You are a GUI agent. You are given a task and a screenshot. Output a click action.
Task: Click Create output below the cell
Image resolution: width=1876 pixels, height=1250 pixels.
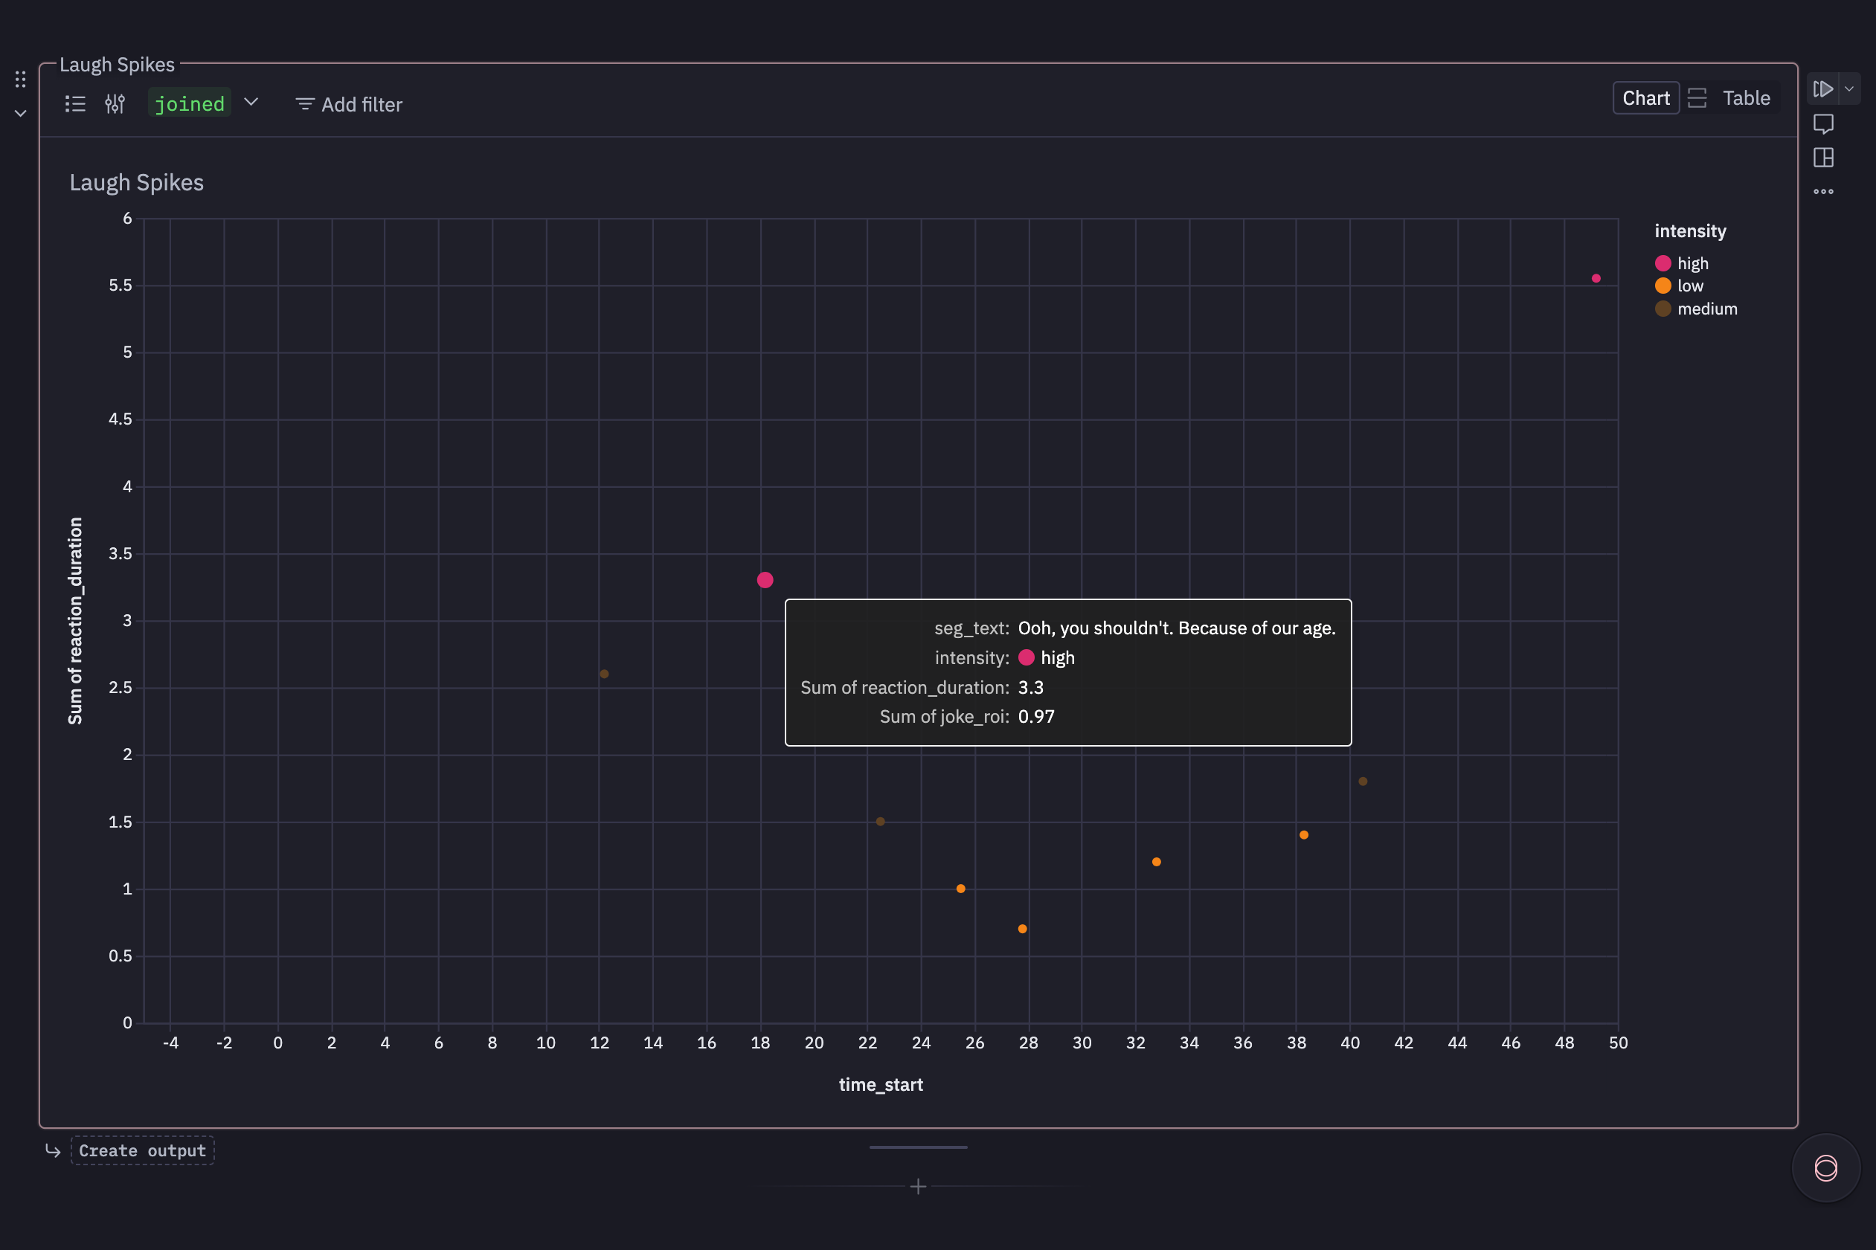pos(142,1150)
